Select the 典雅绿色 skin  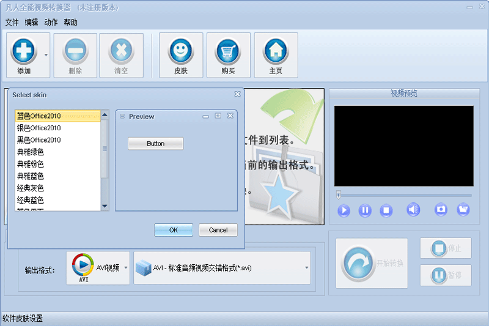[57, 152]
